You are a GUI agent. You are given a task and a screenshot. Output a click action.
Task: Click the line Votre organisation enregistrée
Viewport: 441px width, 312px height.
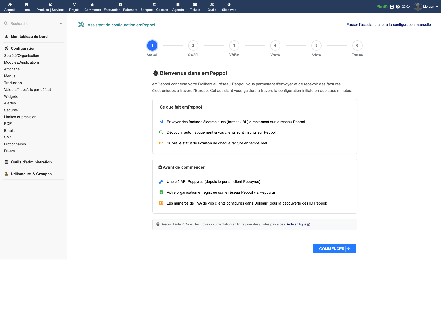(221, 192)
